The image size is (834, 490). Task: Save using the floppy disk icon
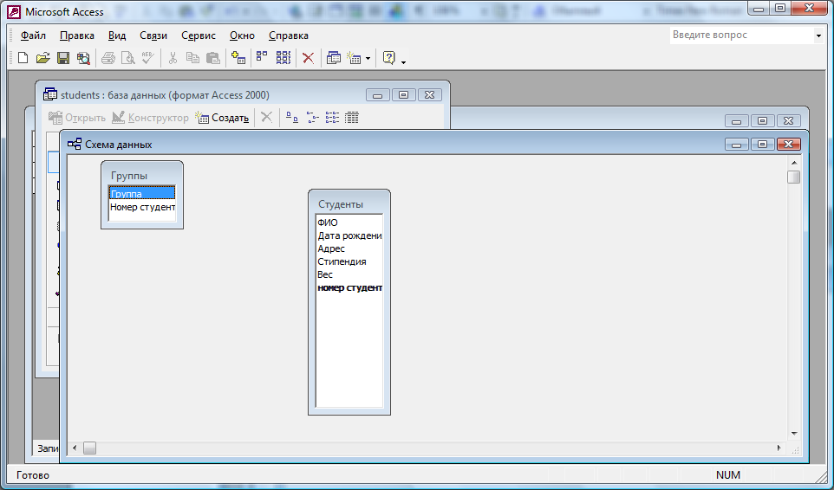(63, 58)
